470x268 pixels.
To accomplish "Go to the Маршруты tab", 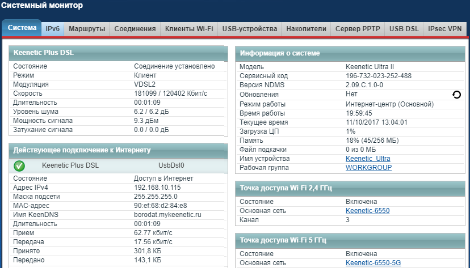I will pyautogui.click(x=86, y=28).
